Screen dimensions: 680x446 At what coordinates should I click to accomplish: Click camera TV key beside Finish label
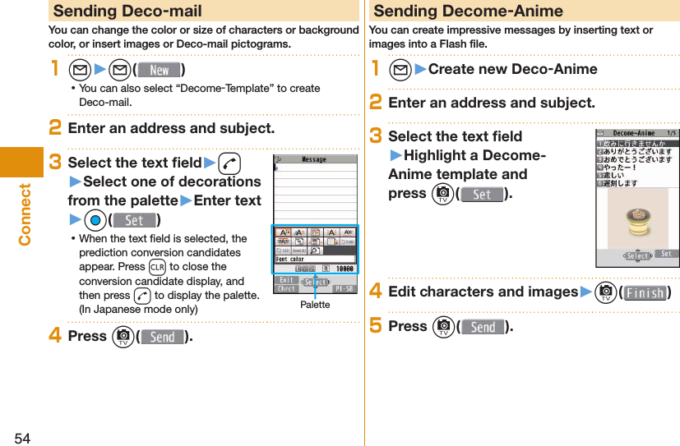[x=606, y=292]
